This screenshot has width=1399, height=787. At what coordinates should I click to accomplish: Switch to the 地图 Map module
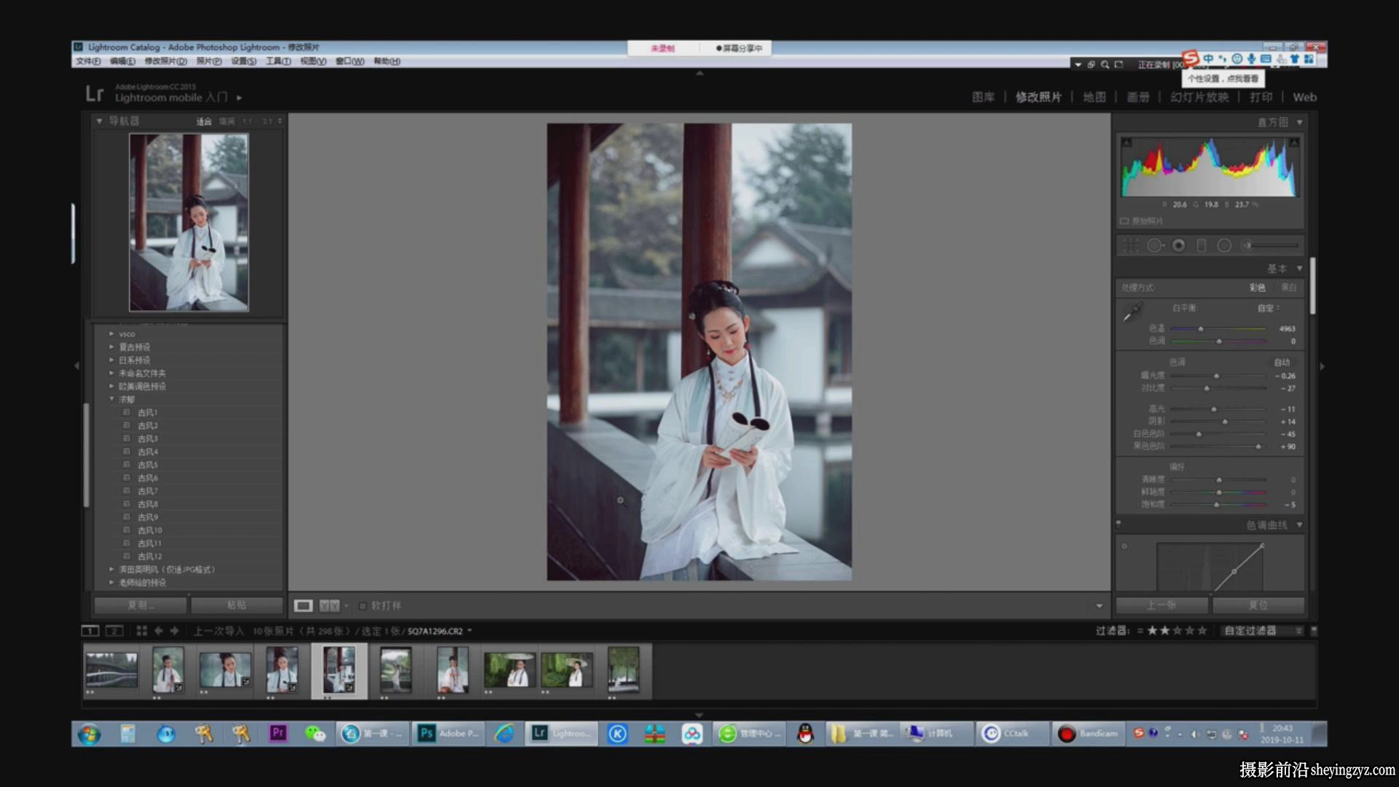click(1094, 97)
